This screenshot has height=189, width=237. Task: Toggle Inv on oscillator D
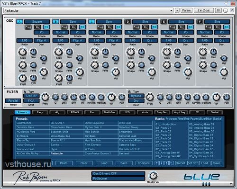[146, 27]
